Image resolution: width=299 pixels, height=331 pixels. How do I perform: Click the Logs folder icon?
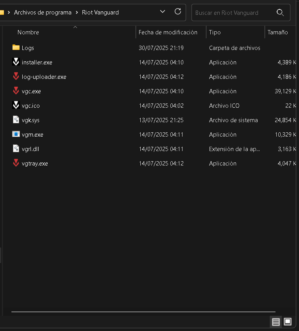click(16, 48)
